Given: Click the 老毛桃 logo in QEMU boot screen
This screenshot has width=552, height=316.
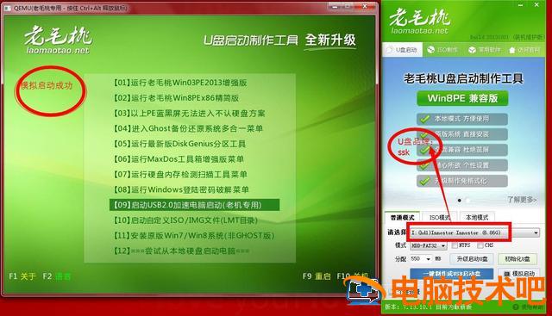Looking at the screenshot, I should pyautogui.click(x=59, y=40).
